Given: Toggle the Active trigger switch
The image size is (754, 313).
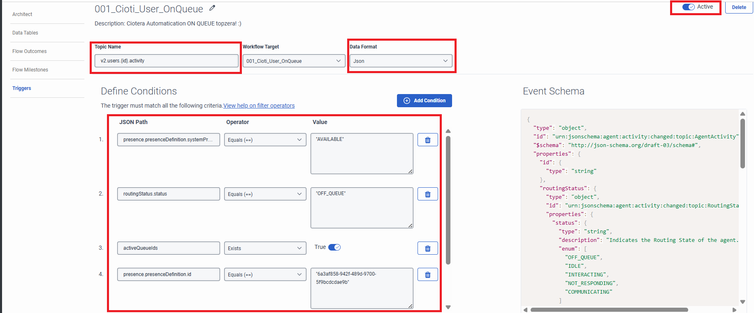Looking at the screenshot, I should pyautogui.click(x=688, y=7).
